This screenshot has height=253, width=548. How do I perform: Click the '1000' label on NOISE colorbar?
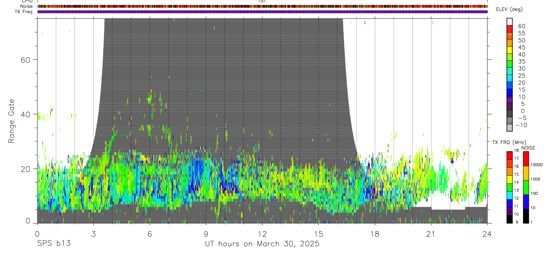(535, 179)
